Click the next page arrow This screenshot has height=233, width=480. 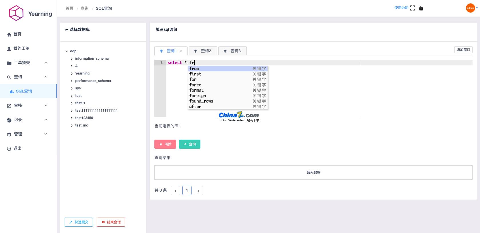click(198, 190)
